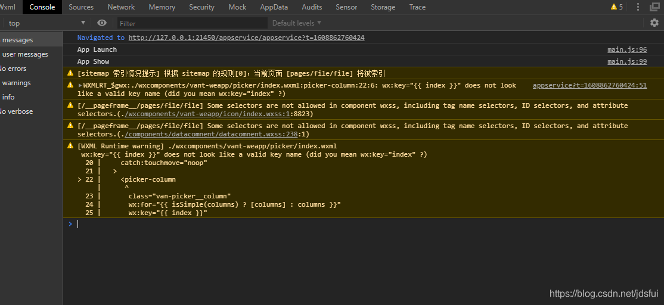Switch to the Mock tab
The width and height of the screenshot is (664, 305).
point(237,7)
